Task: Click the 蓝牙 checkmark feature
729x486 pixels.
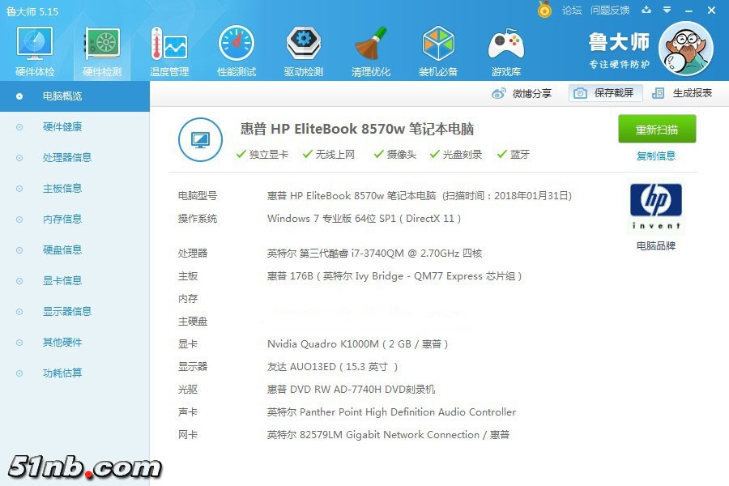Action: 514,155
